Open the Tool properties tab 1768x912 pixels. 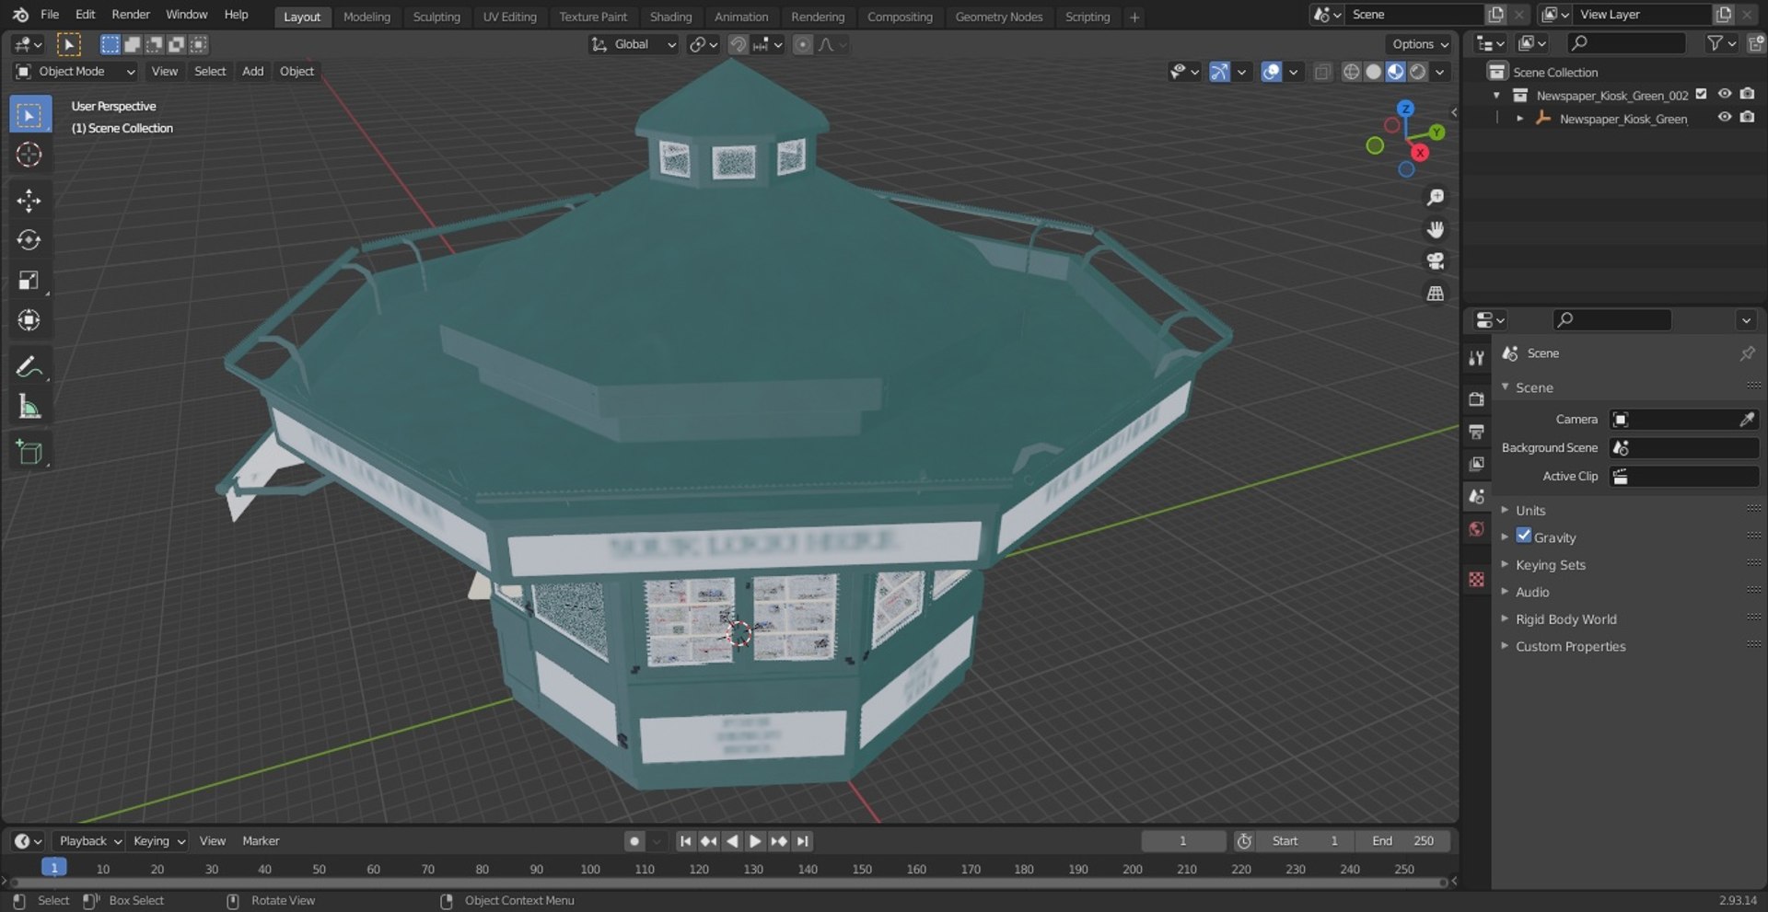1477,357
